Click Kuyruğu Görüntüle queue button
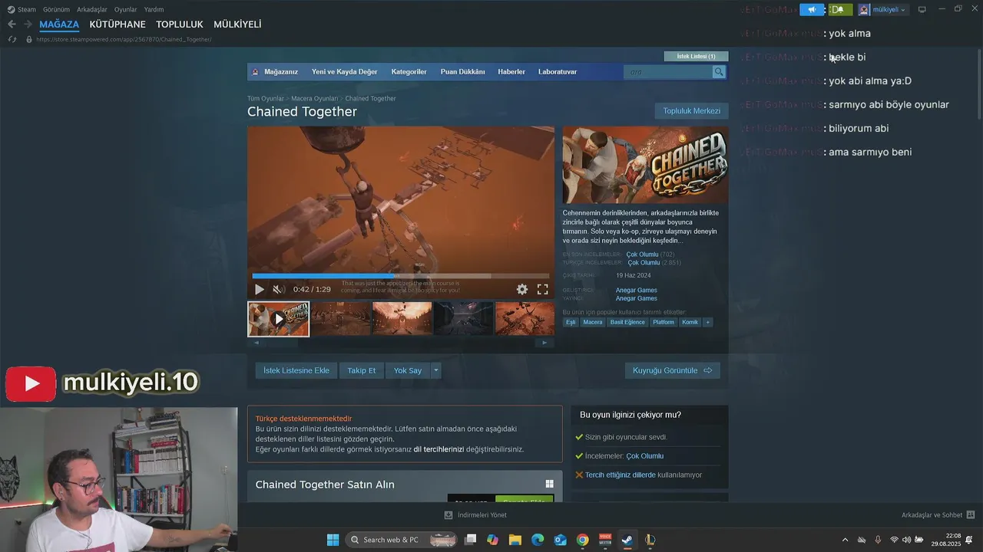The image size is (983, 552). [x=673, y=370]
